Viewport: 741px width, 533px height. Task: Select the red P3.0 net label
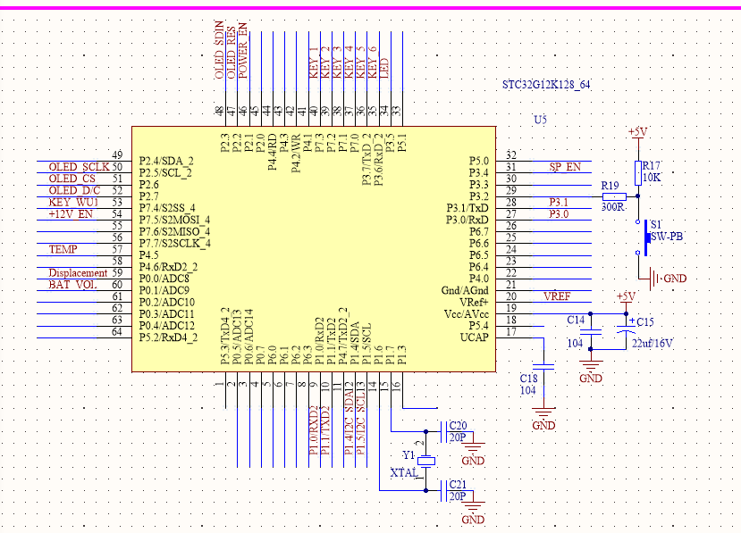point(559,214)
